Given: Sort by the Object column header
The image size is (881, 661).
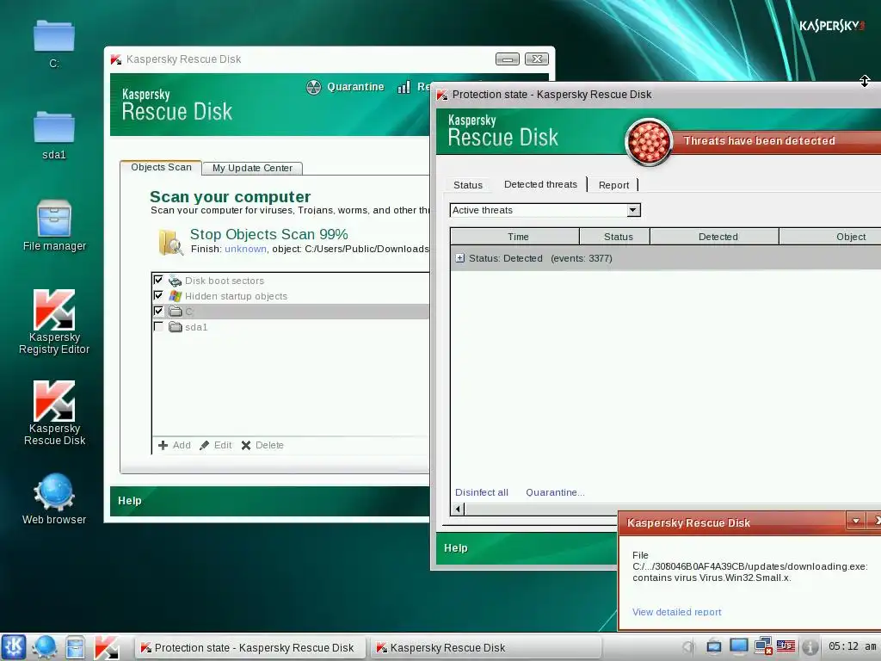Looking at the screenshot, I should 830,237.
